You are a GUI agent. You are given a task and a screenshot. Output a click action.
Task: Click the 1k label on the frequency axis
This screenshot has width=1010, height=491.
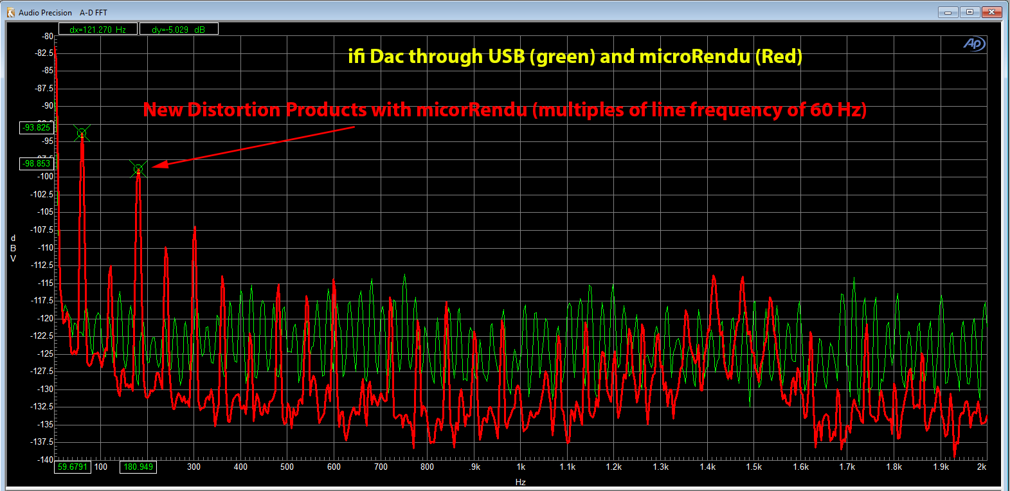(521, 467)
